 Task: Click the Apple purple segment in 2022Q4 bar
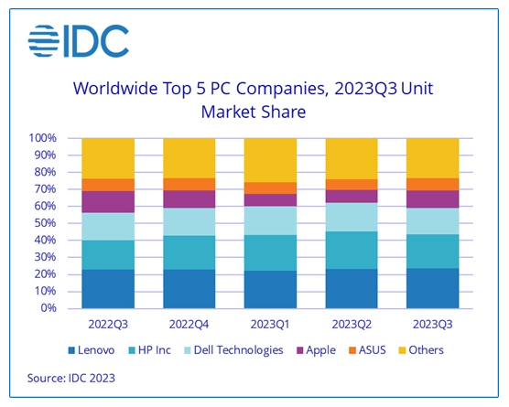189,199
